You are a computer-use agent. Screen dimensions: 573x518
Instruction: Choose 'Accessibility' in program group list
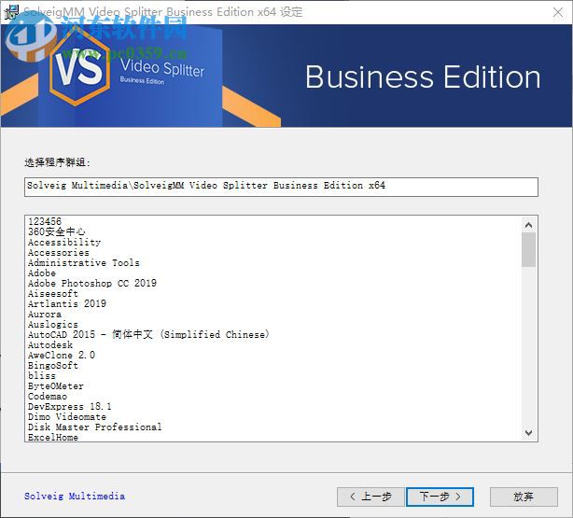coord(64,242)
